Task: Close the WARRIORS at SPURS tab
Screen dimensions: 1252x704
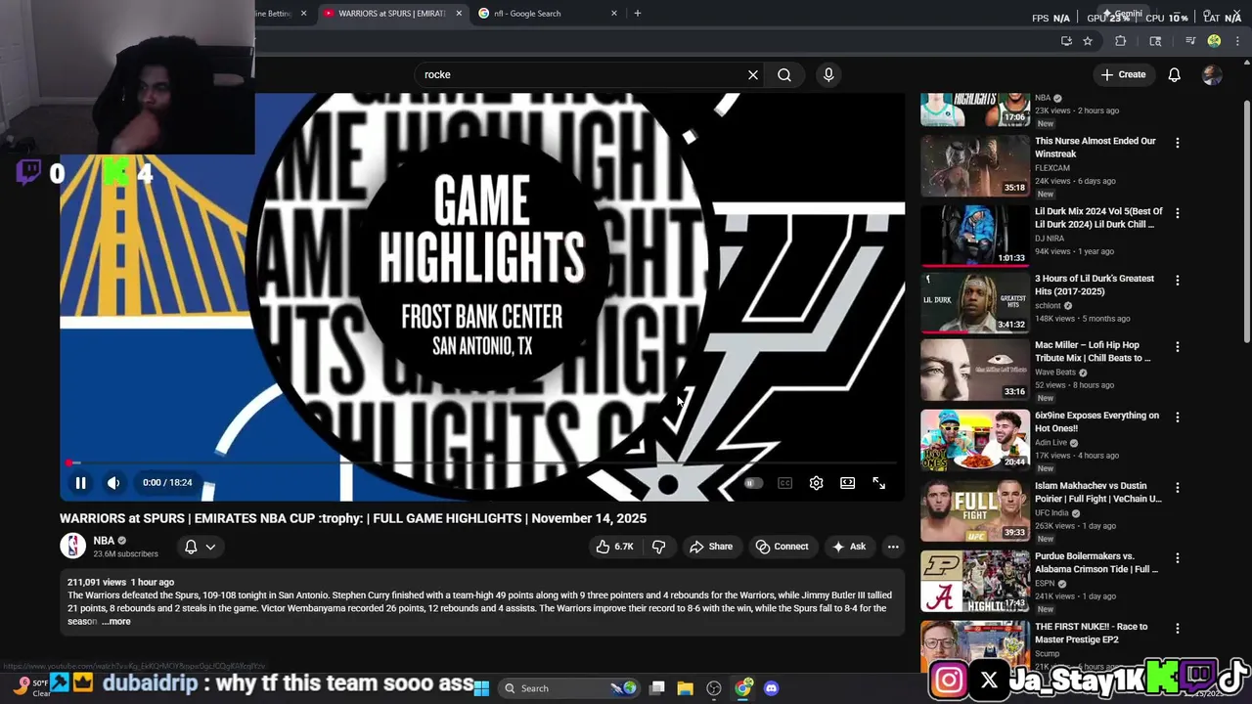Action: click(459, 14)
